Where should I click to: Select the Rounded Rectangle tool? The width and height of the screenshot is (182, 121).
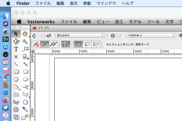click(x=26, y=72)
